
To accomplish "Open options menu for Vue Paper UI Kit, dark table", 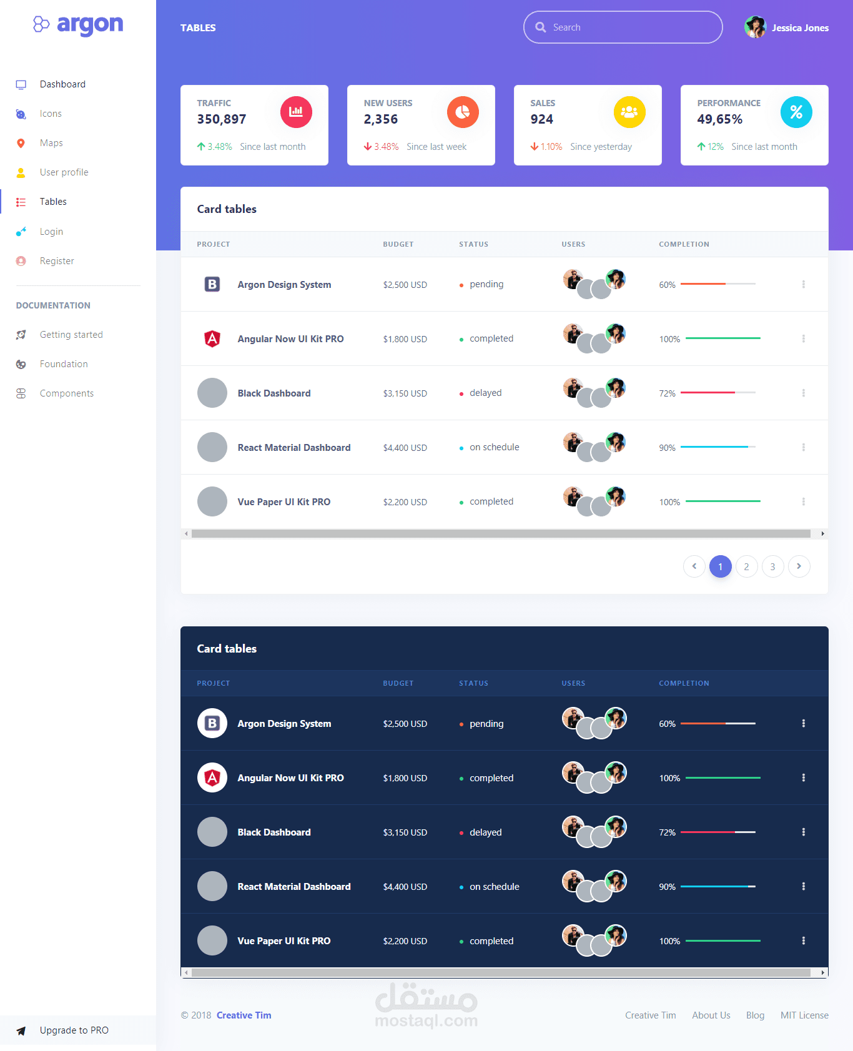I will point(804,940).
